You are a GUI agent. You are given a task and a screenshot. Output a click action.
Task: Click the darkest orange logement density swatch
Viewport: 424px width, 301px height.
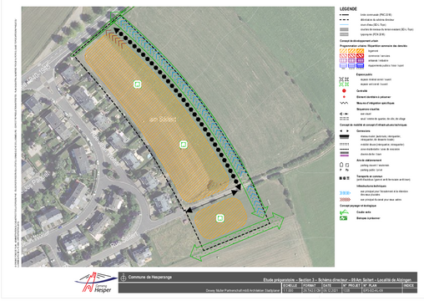(361, 51)
